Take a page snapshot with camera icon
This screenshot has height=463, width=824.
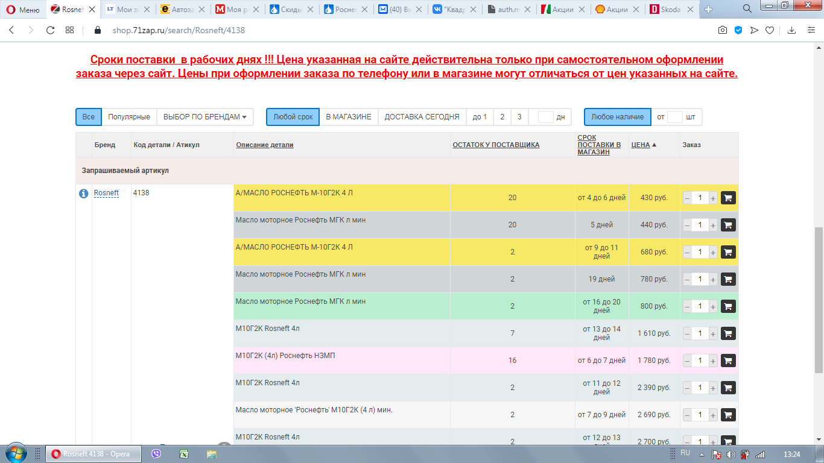tap(723, 30)
